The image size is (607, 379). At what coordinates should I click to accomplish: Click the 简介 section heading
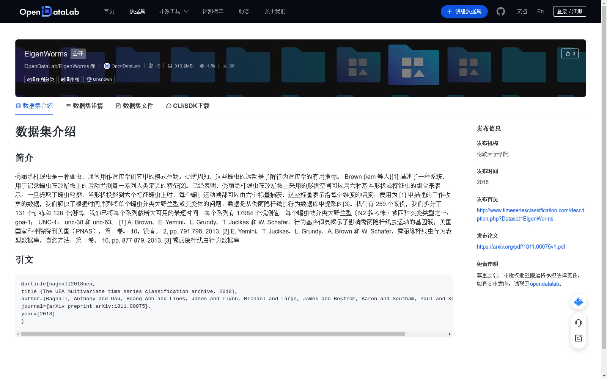pyautogui.click(x=24, y=158)
